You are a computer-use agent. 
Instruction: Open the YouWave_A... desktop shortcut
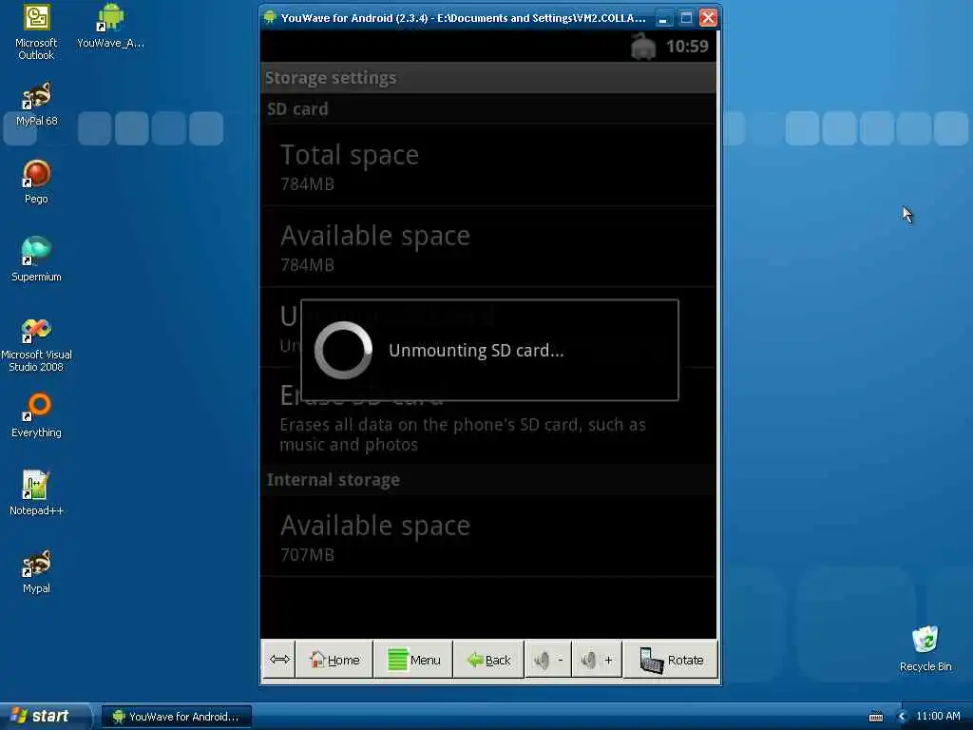click(110, 26)
